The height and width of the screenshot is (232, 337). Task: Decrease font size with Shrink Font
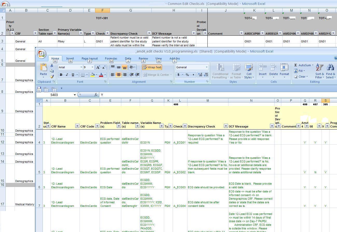(104, 68)
